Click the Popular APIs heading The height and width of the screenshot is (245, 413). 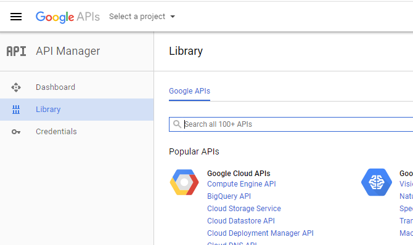click(x=194, y=151)
